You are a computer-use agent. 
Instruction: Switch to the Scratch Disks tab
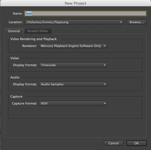[37, 31]
